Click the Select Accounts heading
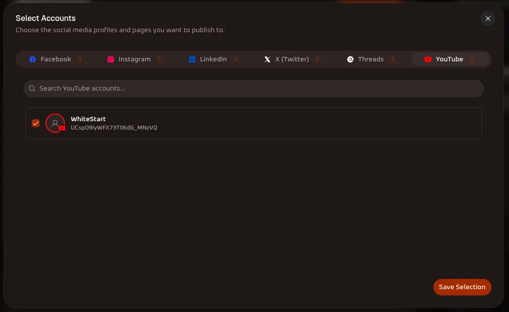This screenshot has height=312, width=509. (x=45, y=18)
